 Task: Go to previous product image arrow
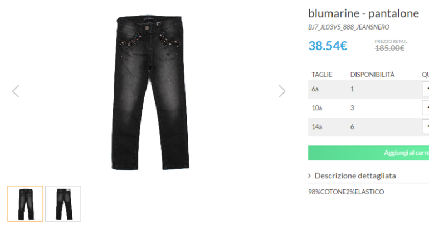tap(16, 91)
